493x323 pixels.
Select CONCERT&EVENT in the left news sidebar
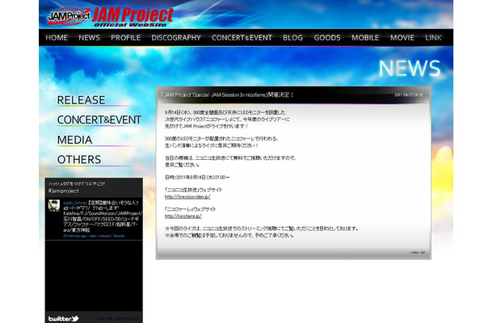click(99, 120)
